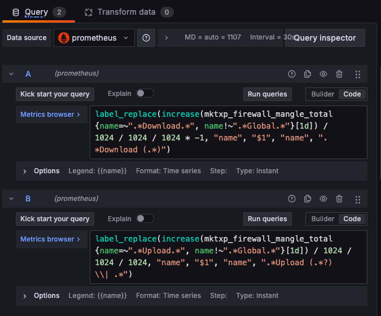Viewport: 381px width, 316px height.
Task: Collapse query A row
Action: 11,74
